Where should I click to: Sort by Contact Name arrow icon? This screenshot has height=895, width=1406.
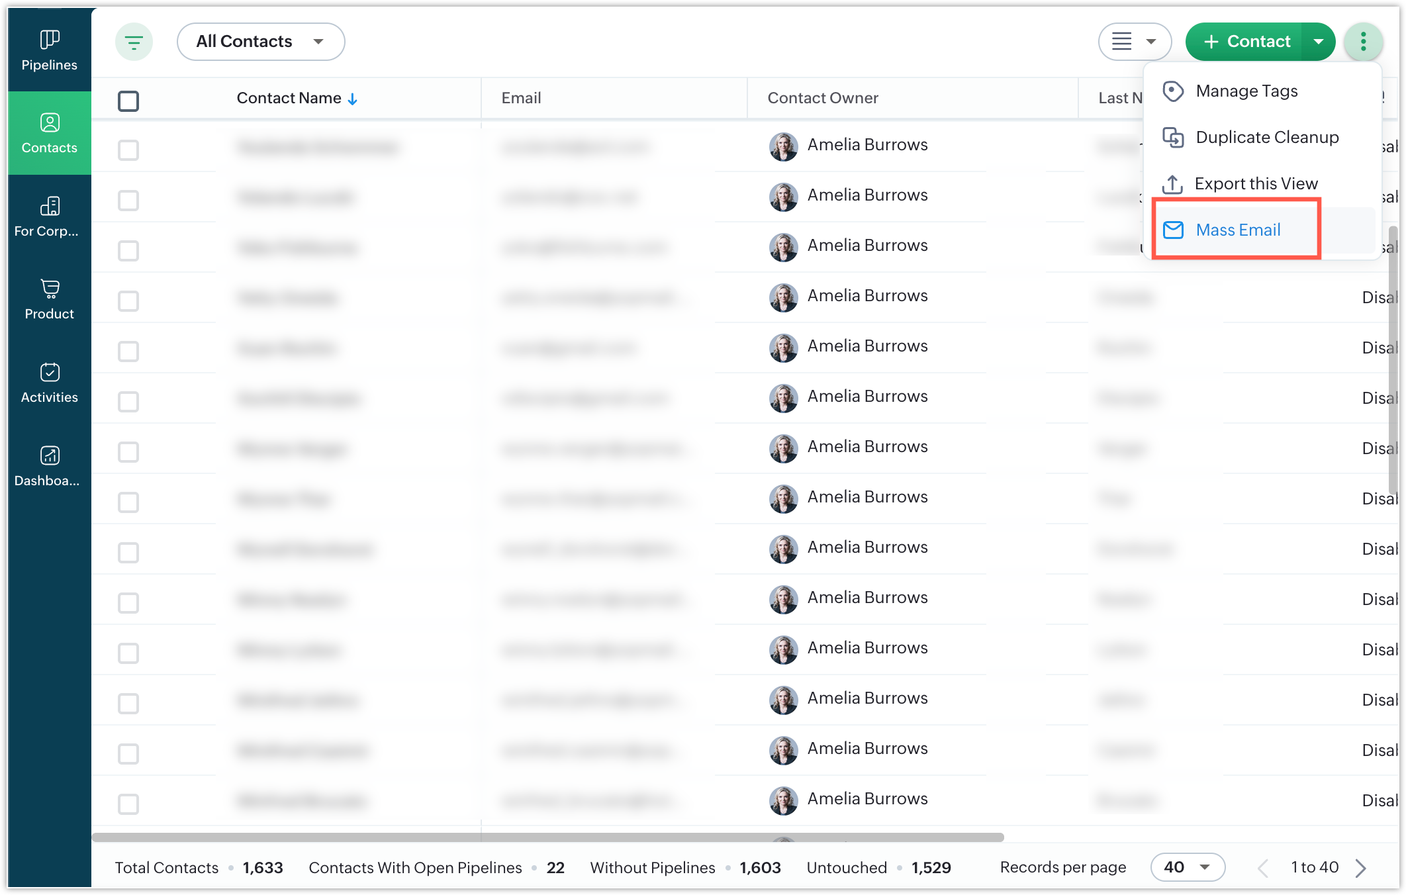pyautogui.click(x=353, y=99)
